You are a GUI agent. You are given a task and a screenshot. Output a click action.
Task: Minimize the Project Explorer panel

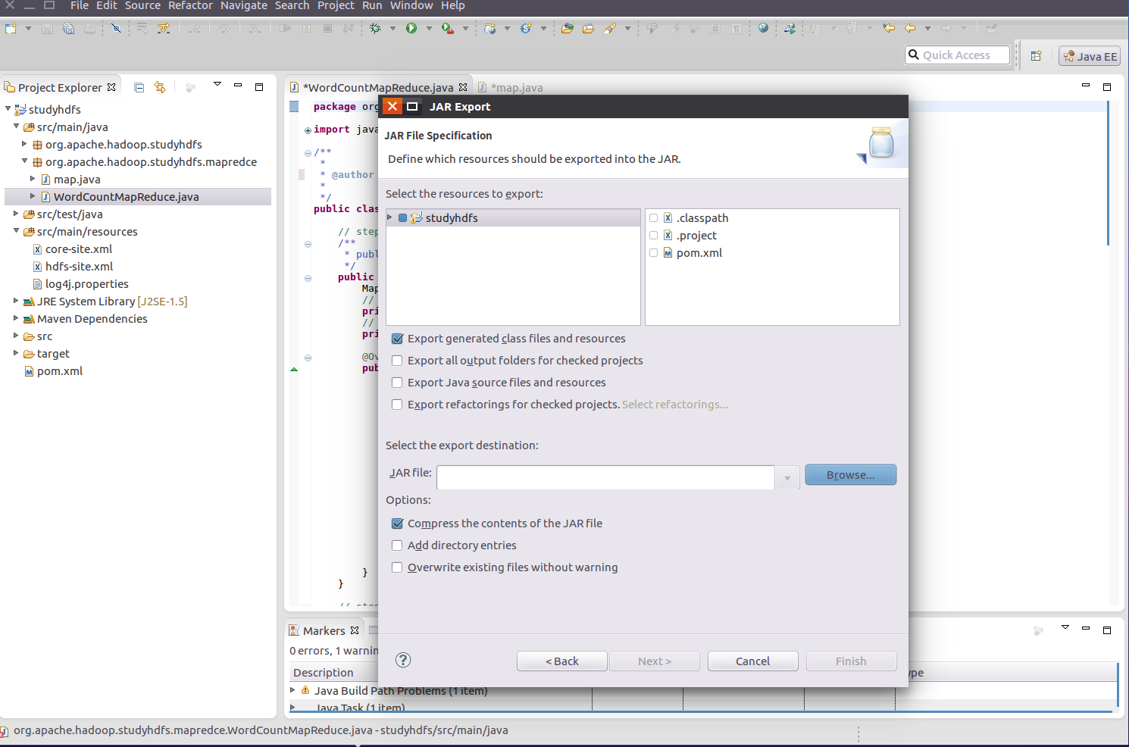pyautogui.click(x=238, y=86)
